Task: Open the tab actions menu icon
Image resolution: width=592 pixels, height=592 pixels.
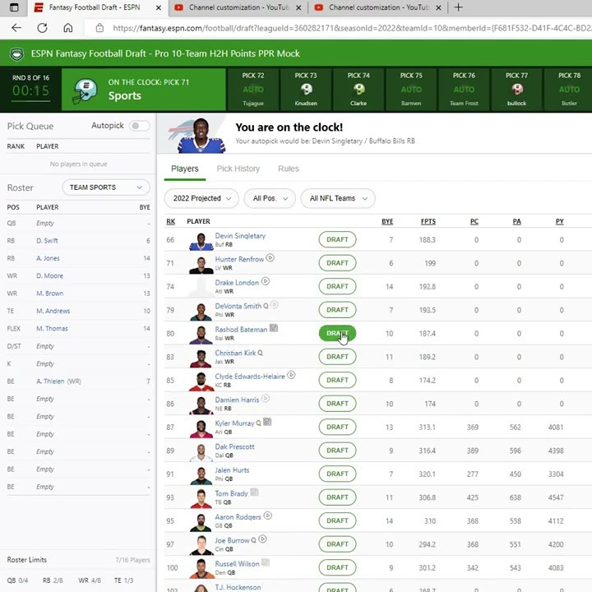Action: 14,7
